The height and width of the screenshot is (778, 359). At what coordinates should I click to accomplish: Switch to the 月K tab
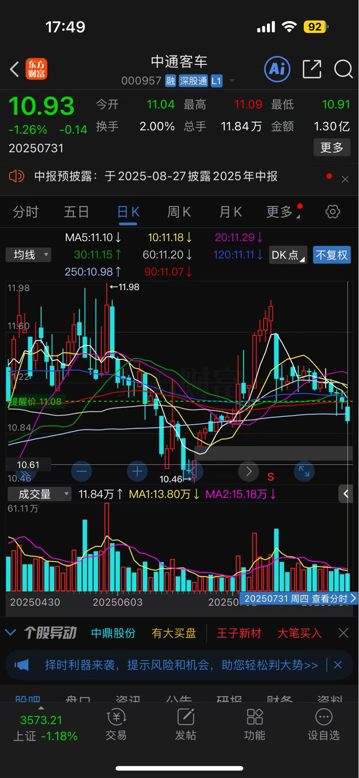coord(231,212)
